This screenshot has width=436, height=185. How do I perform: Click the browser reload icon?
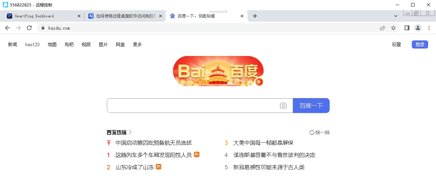coord(29,28)
